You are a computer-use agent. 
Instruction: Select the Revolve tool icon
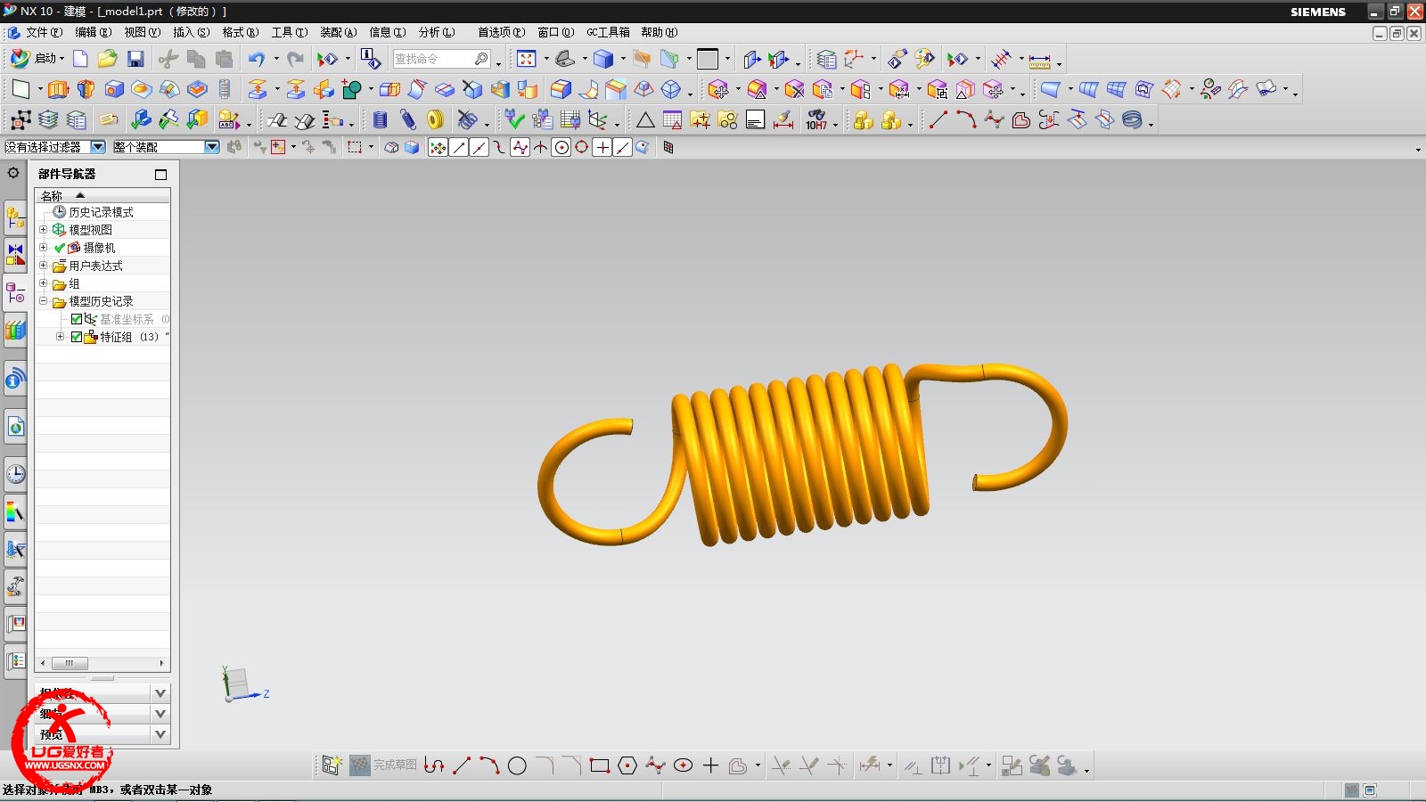86,89
